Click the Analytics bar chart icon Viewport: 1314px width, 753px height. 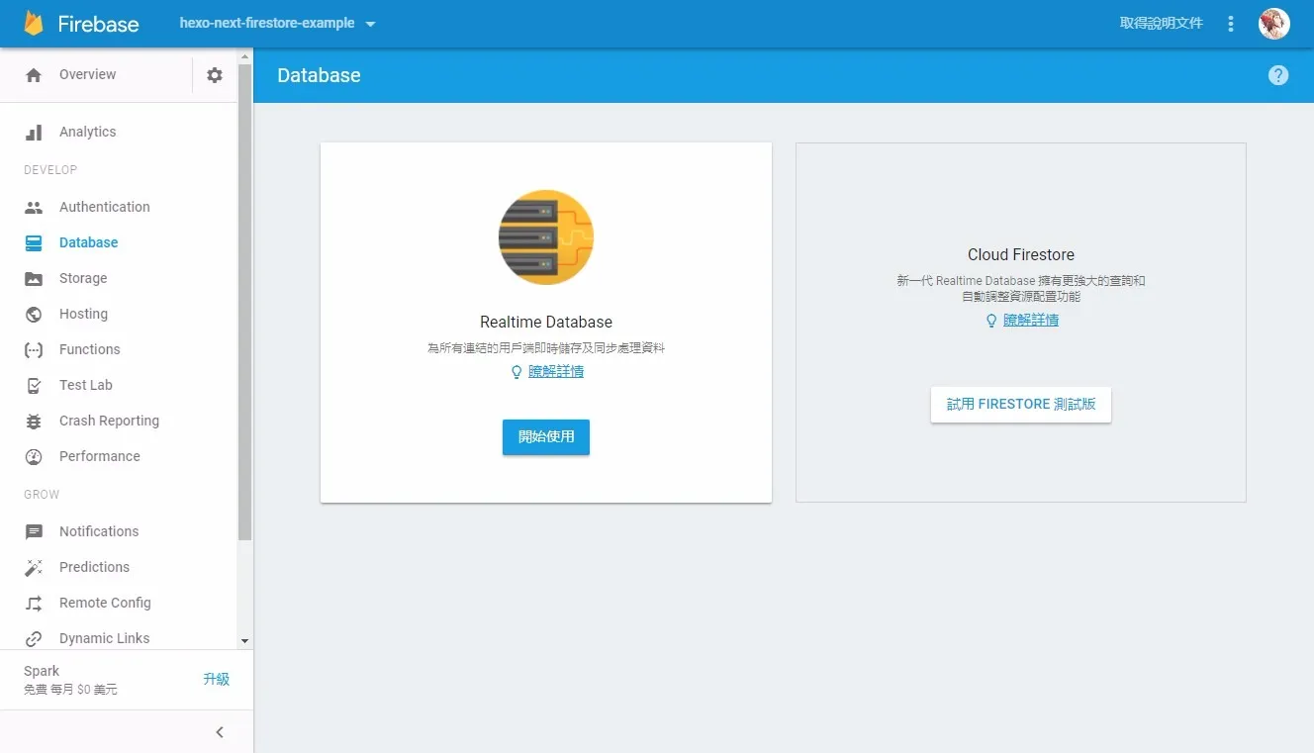coord(34,132)
